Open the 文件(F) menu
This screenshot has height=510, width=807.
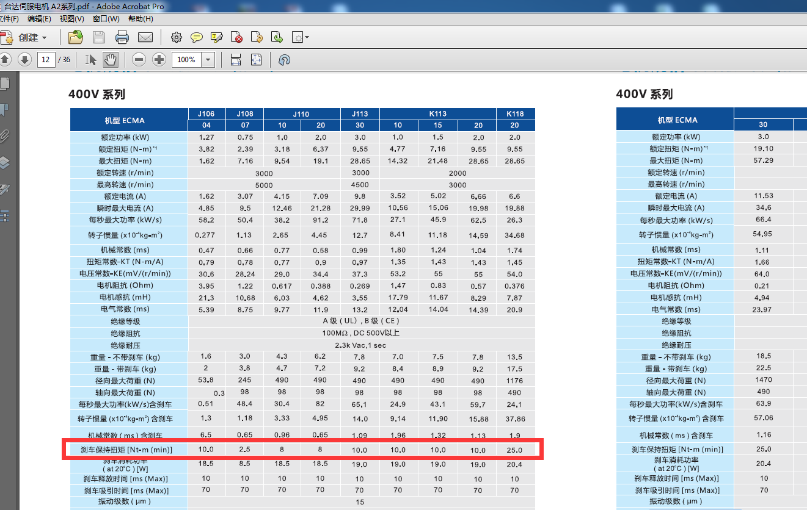pyautogui.click(x=9, y=19)
